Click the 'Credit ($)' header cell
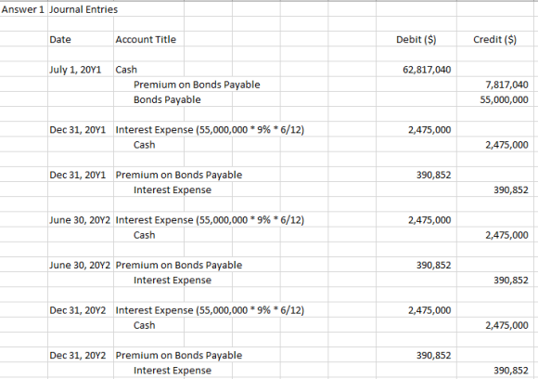The width and height of the screenshot is (538, 379). [x=494, y=40]
